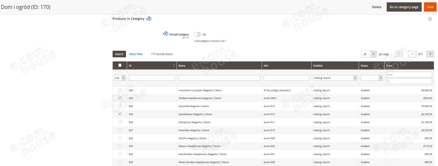The height and width of the screenshot is (166, 438).
Task: Click VisionElite Magento 2 Demo name
Action: click(194, 106)
